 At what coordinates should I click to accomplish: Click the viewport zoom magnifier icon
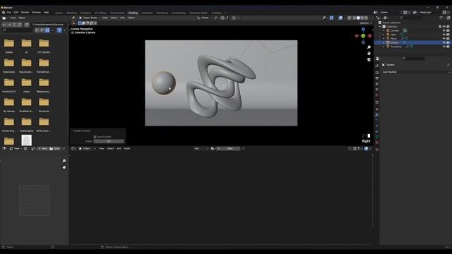pyautogui.click(x=369, y=47)
